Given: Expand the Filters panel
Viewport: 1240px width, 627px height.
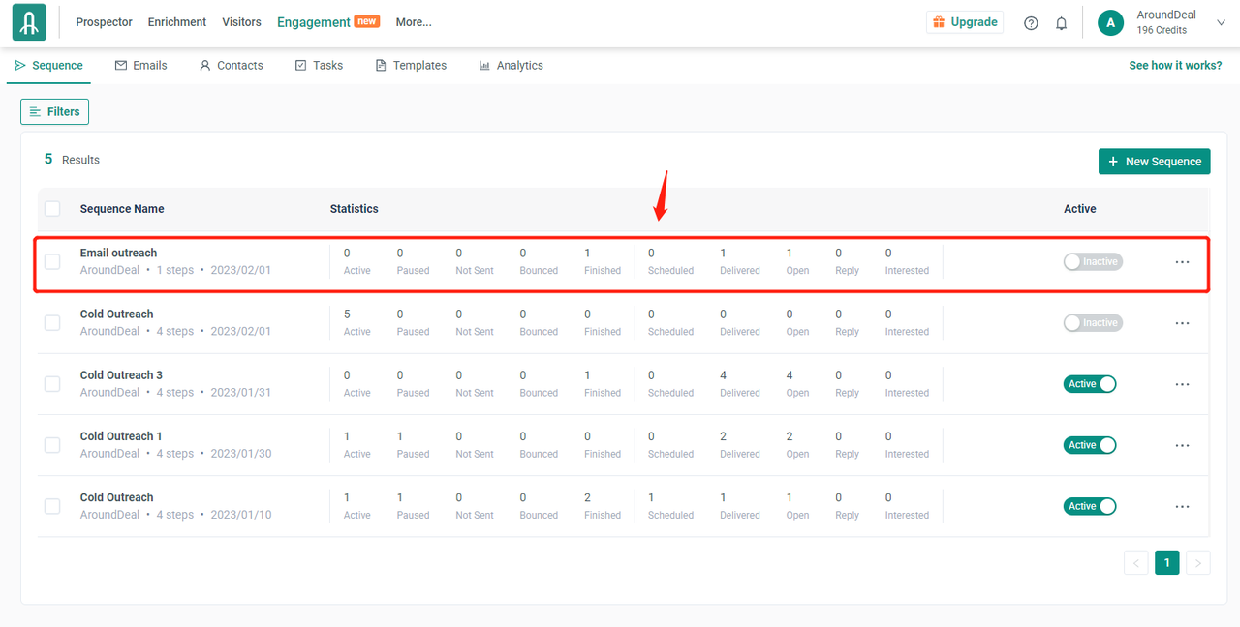Looking at the screenshot, I should pyautogui.click(x=54, y=112).
